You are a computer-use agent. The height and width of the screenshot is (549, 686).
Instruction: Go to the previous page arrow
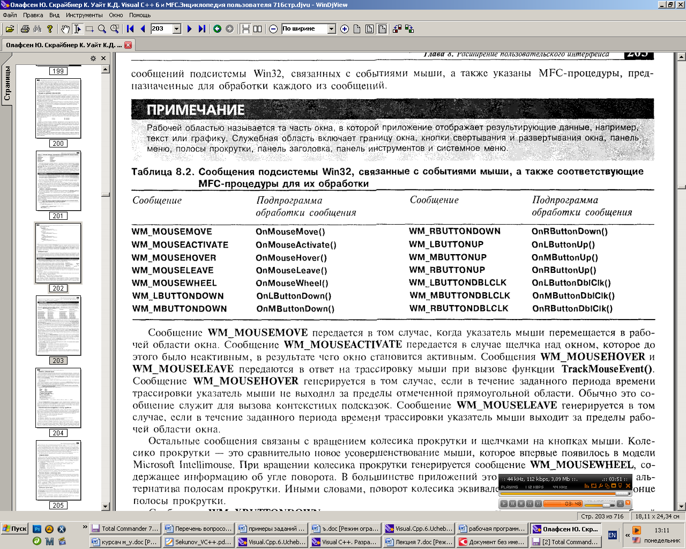[x=143, y=29]
